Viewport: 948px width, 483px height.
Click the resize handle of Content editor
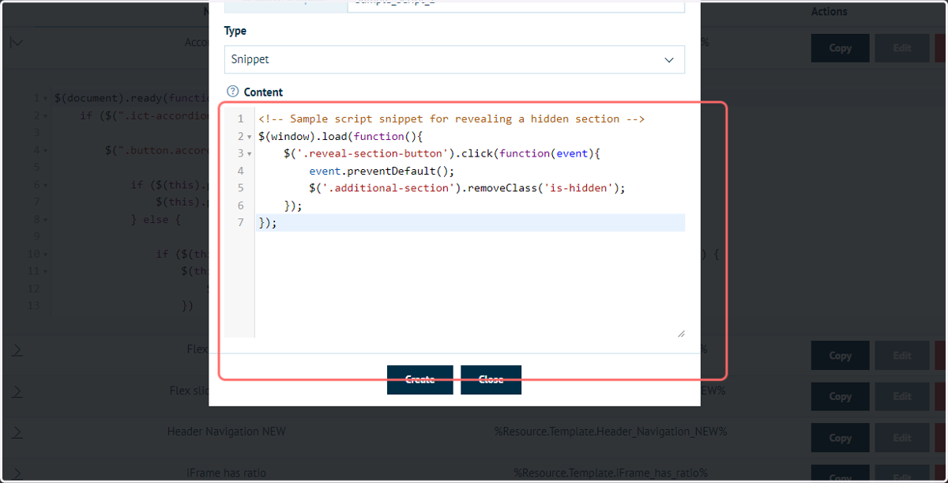(680, 333)
